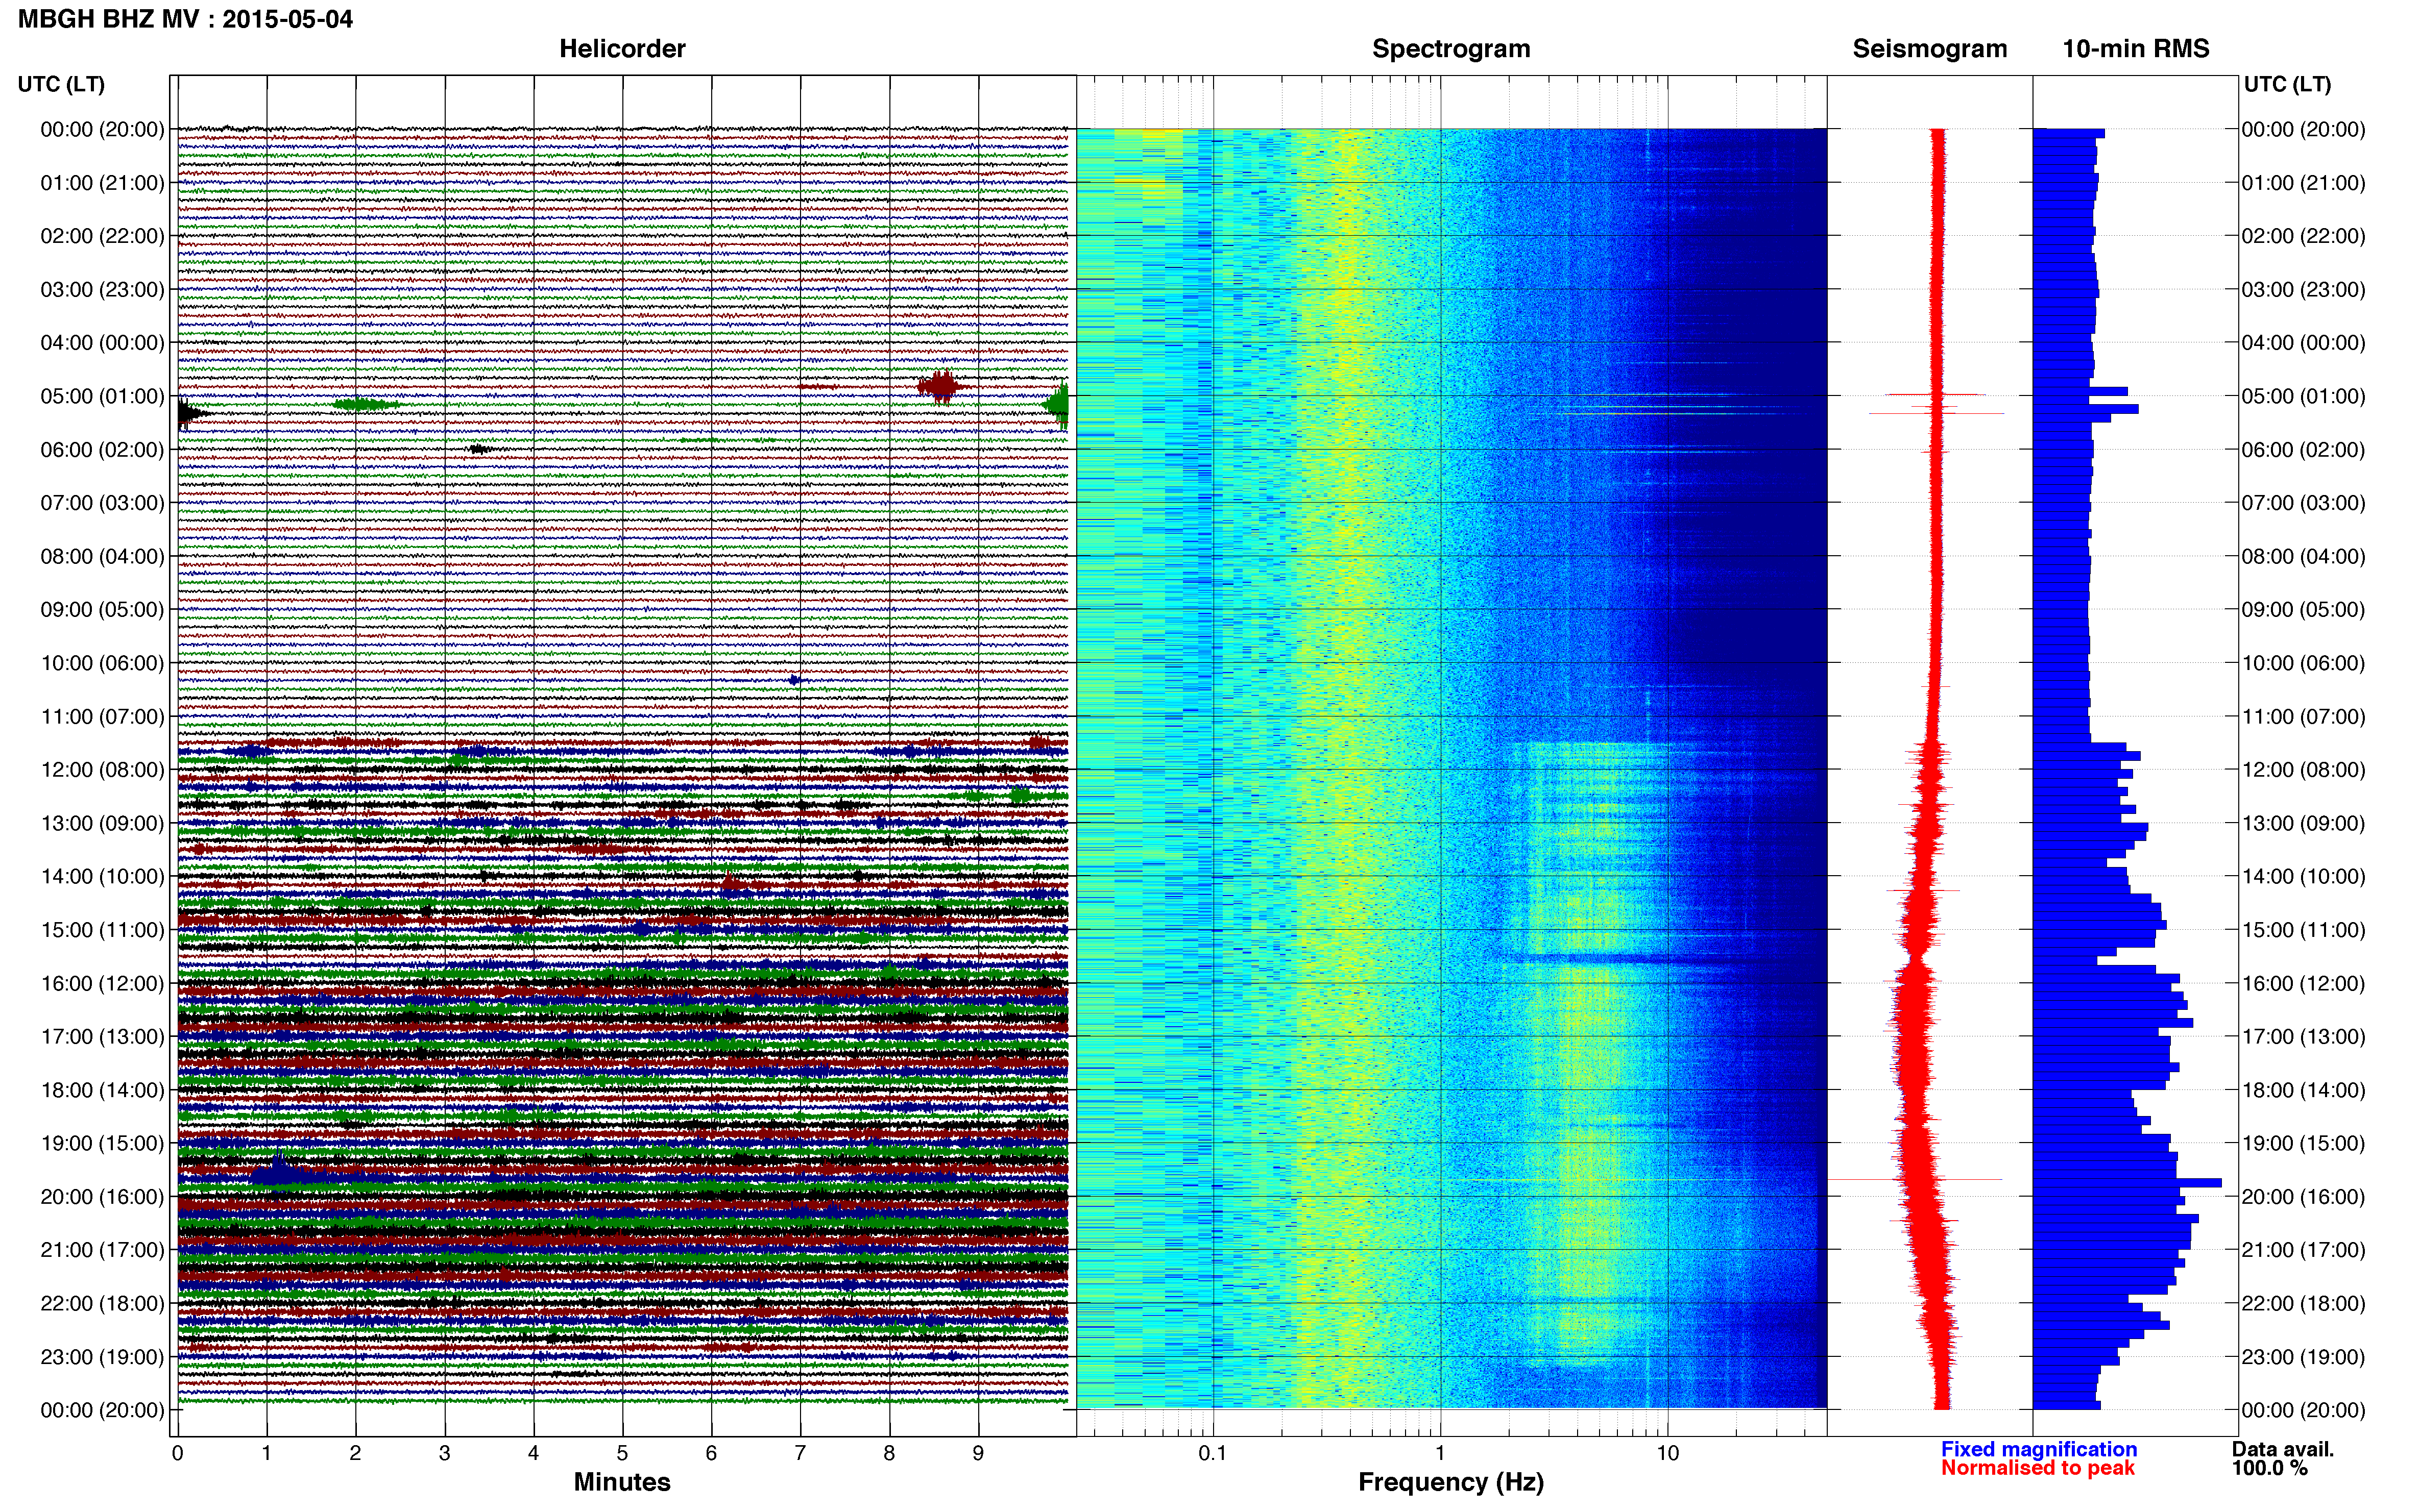Select the 'Spectrogram' panel heading
The image size is (2420, 1512).
click(1450, 49)
